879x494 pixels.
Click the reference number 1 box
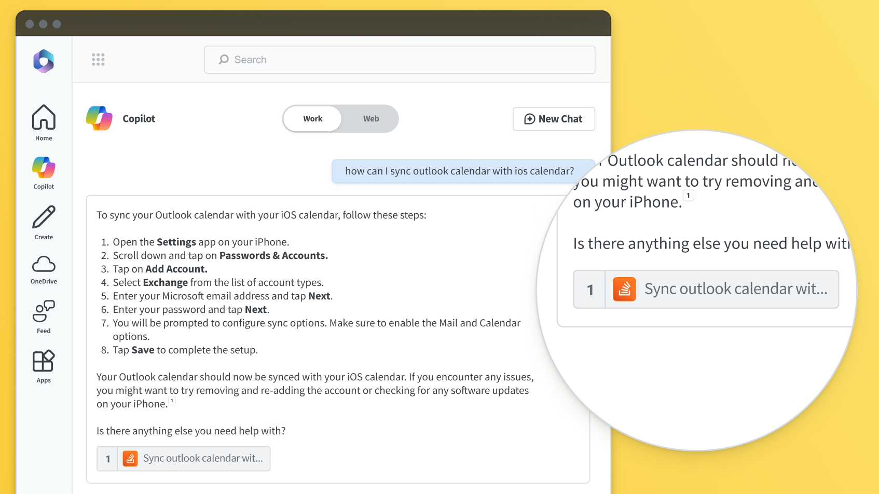click(107, 459)
